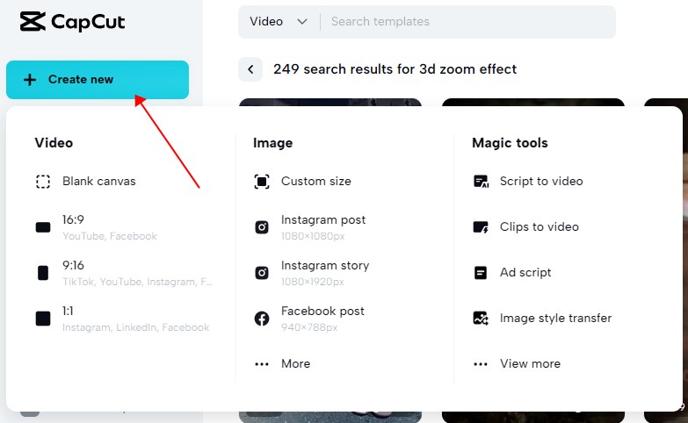Click the Script to video AI icon
Screen dimensions: 688x423
point(481,182)
